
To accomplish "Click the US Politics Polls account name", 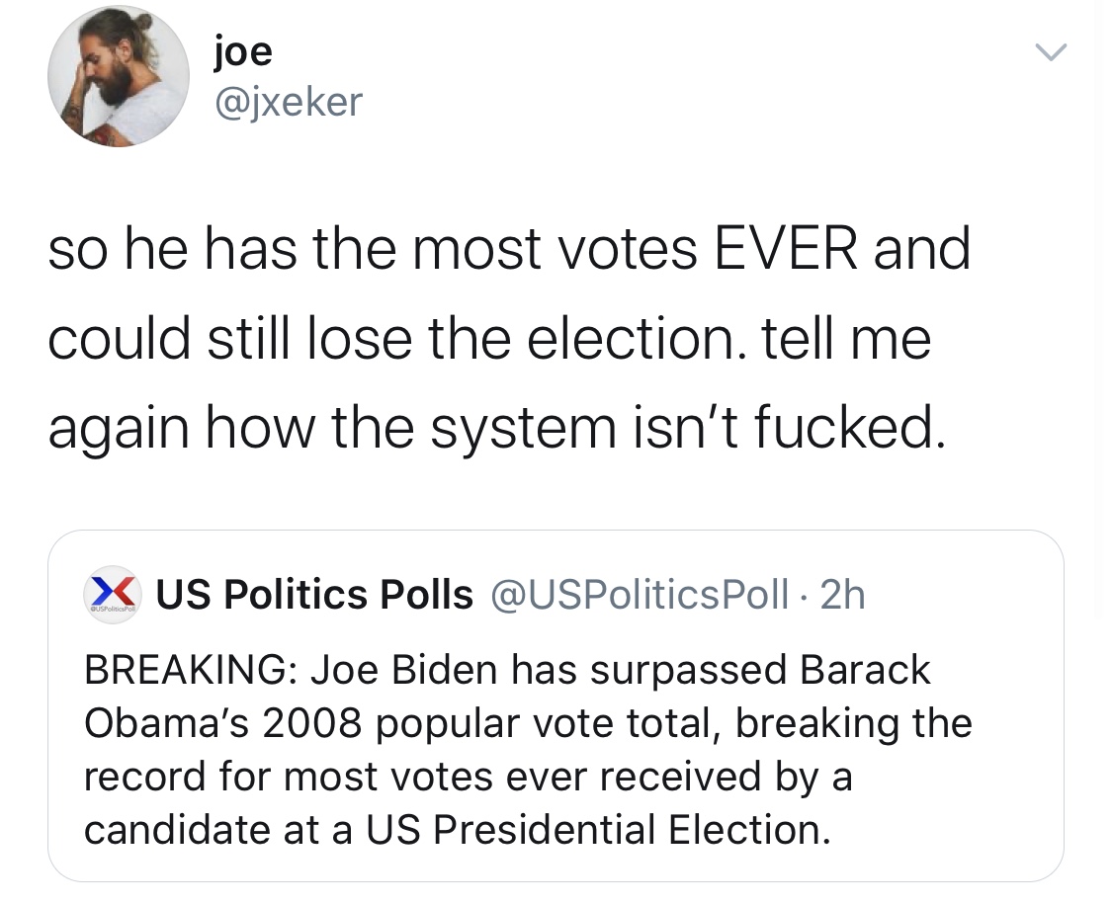I will (x=314, y=594).
